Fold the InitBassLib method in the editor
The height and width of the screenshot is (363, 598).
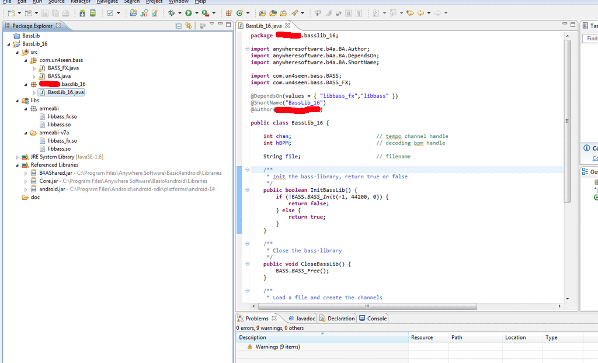(248, 190)
